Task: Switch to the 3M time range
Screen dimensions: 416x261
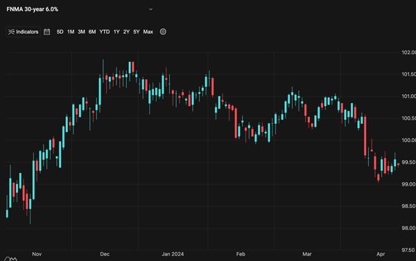Action: click(81, 32)
